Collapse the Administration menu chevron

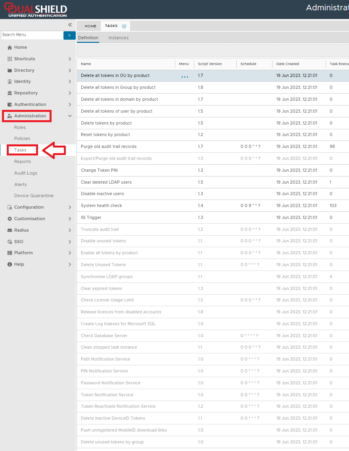point(70,116)
